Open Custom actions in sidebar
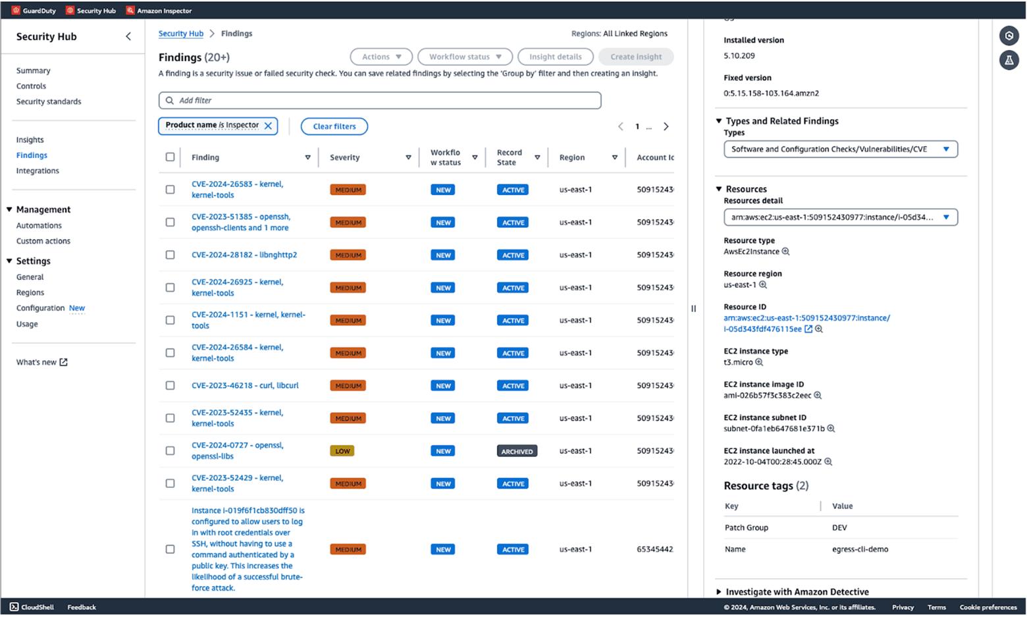This screenshot has height=617, width=1027. click(x=43, y=241)
